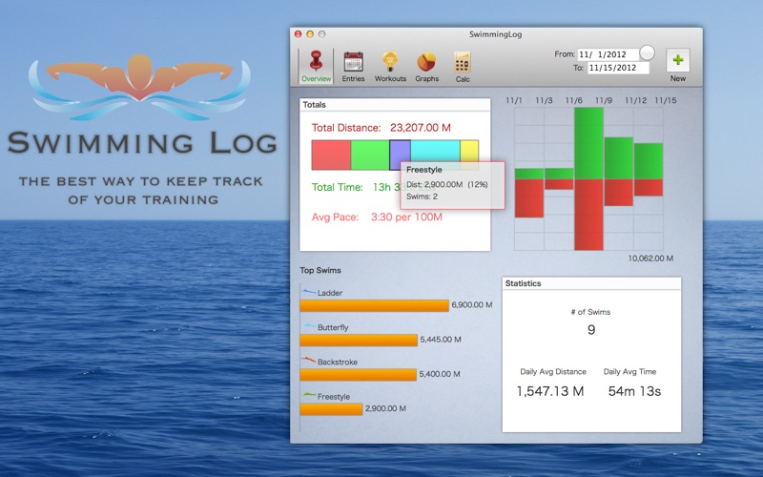763x477 pixels.
Task: Open the Overview pushpin tab
Action: click(316, 66)
